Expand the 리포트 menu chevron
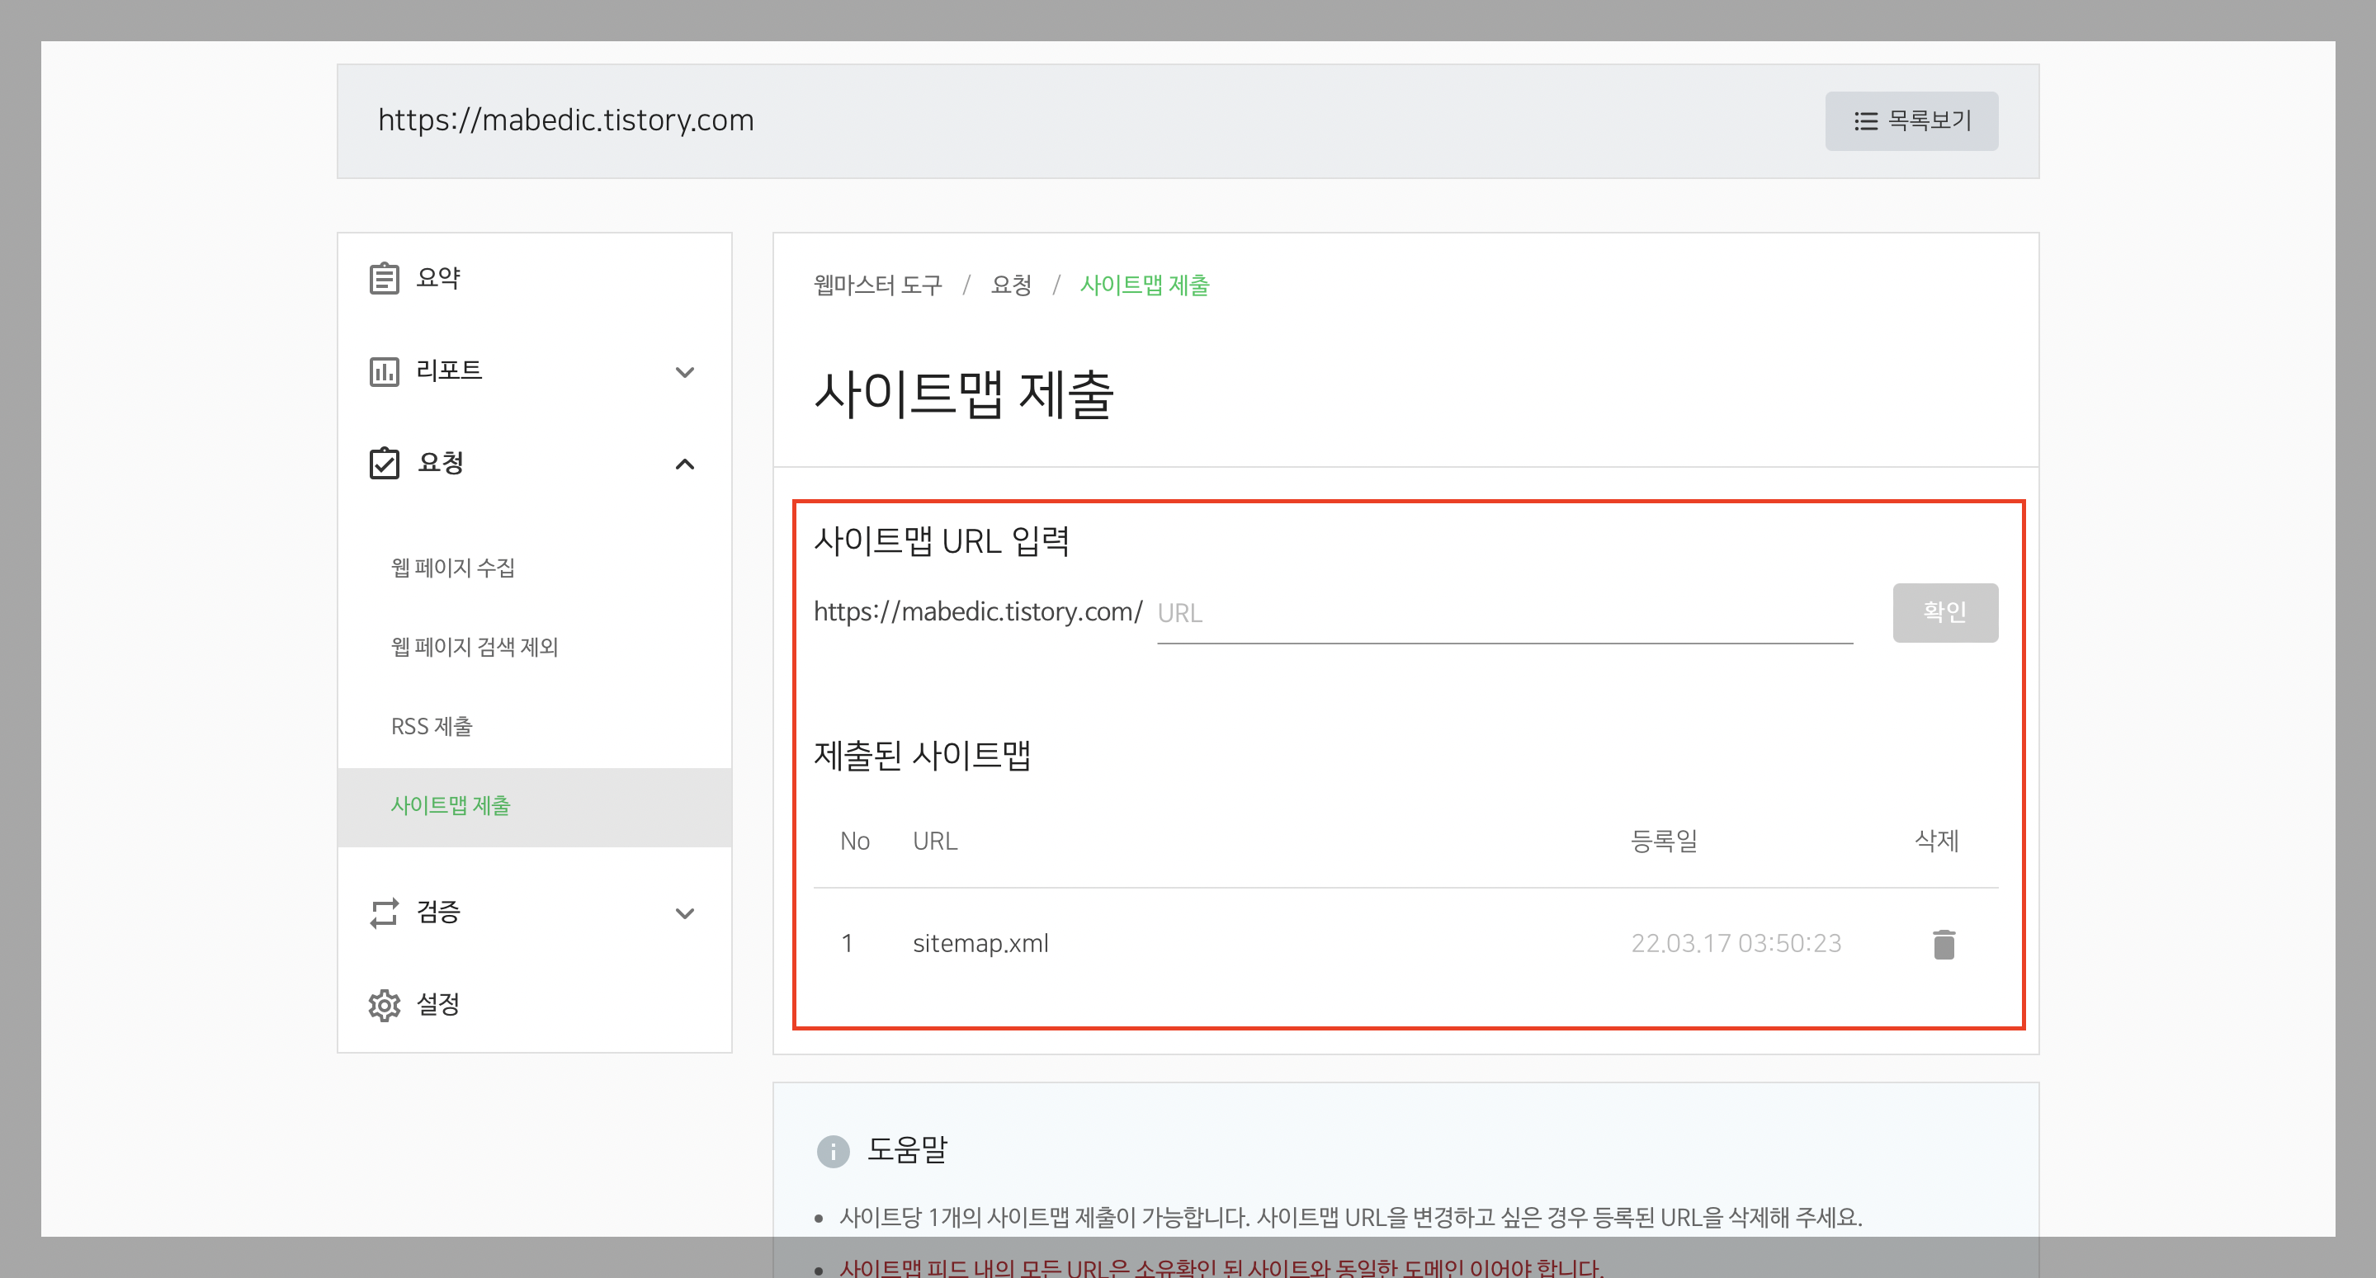Viewport: 2376px width, 1278px height. (684, 371)
